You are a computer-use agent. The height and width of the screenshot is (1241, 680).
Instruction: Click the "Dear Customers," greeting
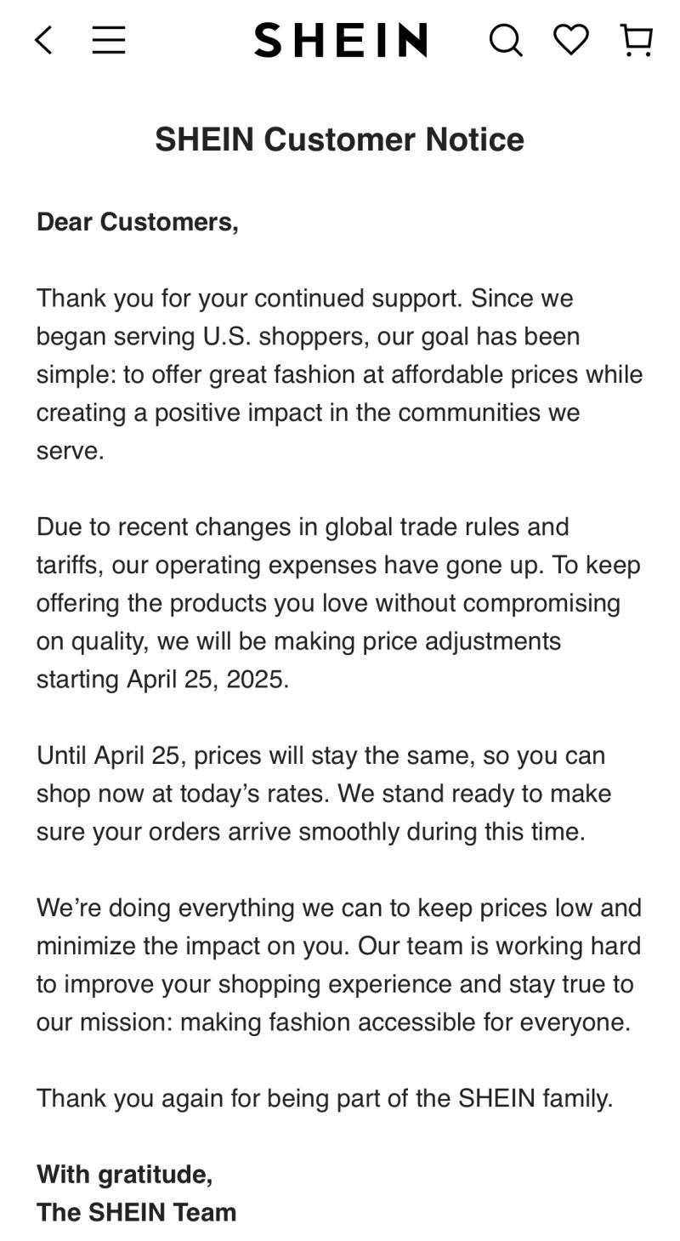pyautogui.click(x=138, y=222)
